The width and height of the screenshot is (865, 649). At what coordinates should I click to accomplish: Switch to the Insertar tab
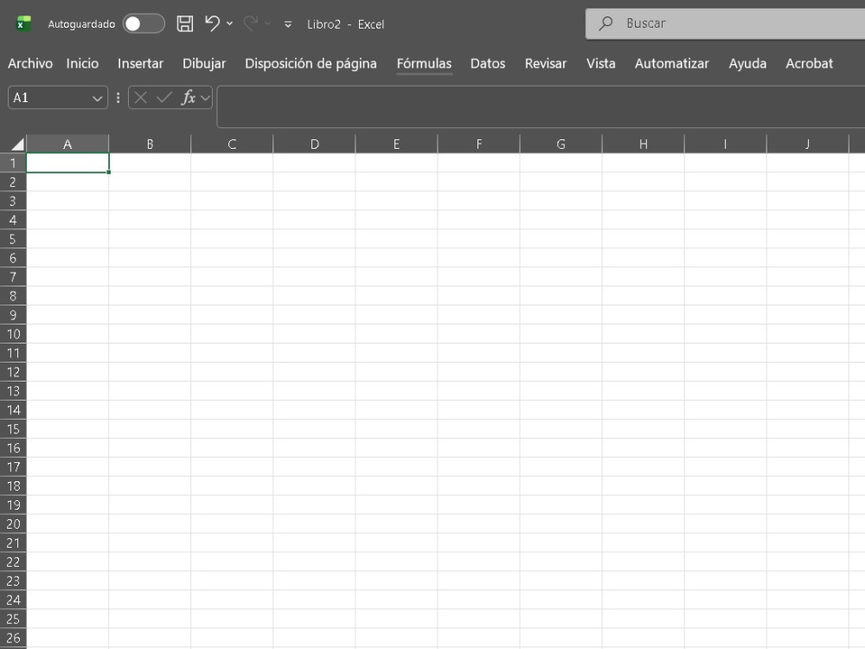point(140,63)
